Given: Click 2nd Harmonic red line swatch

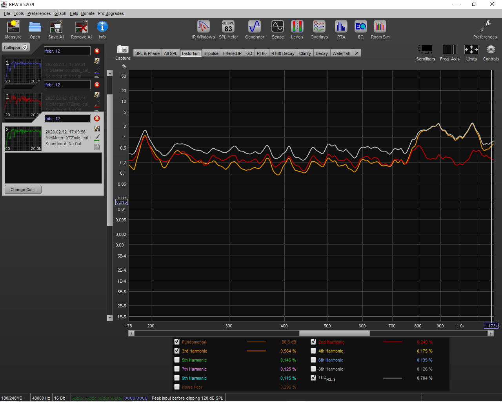Looking at the screenshot, I should click(x=393, y=342).
